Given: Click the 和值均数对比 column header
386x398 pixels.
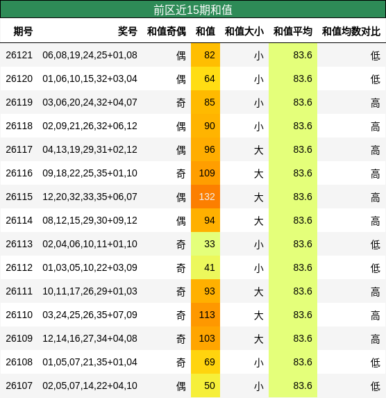Looking at the screenshot, I should pos(351,32).
